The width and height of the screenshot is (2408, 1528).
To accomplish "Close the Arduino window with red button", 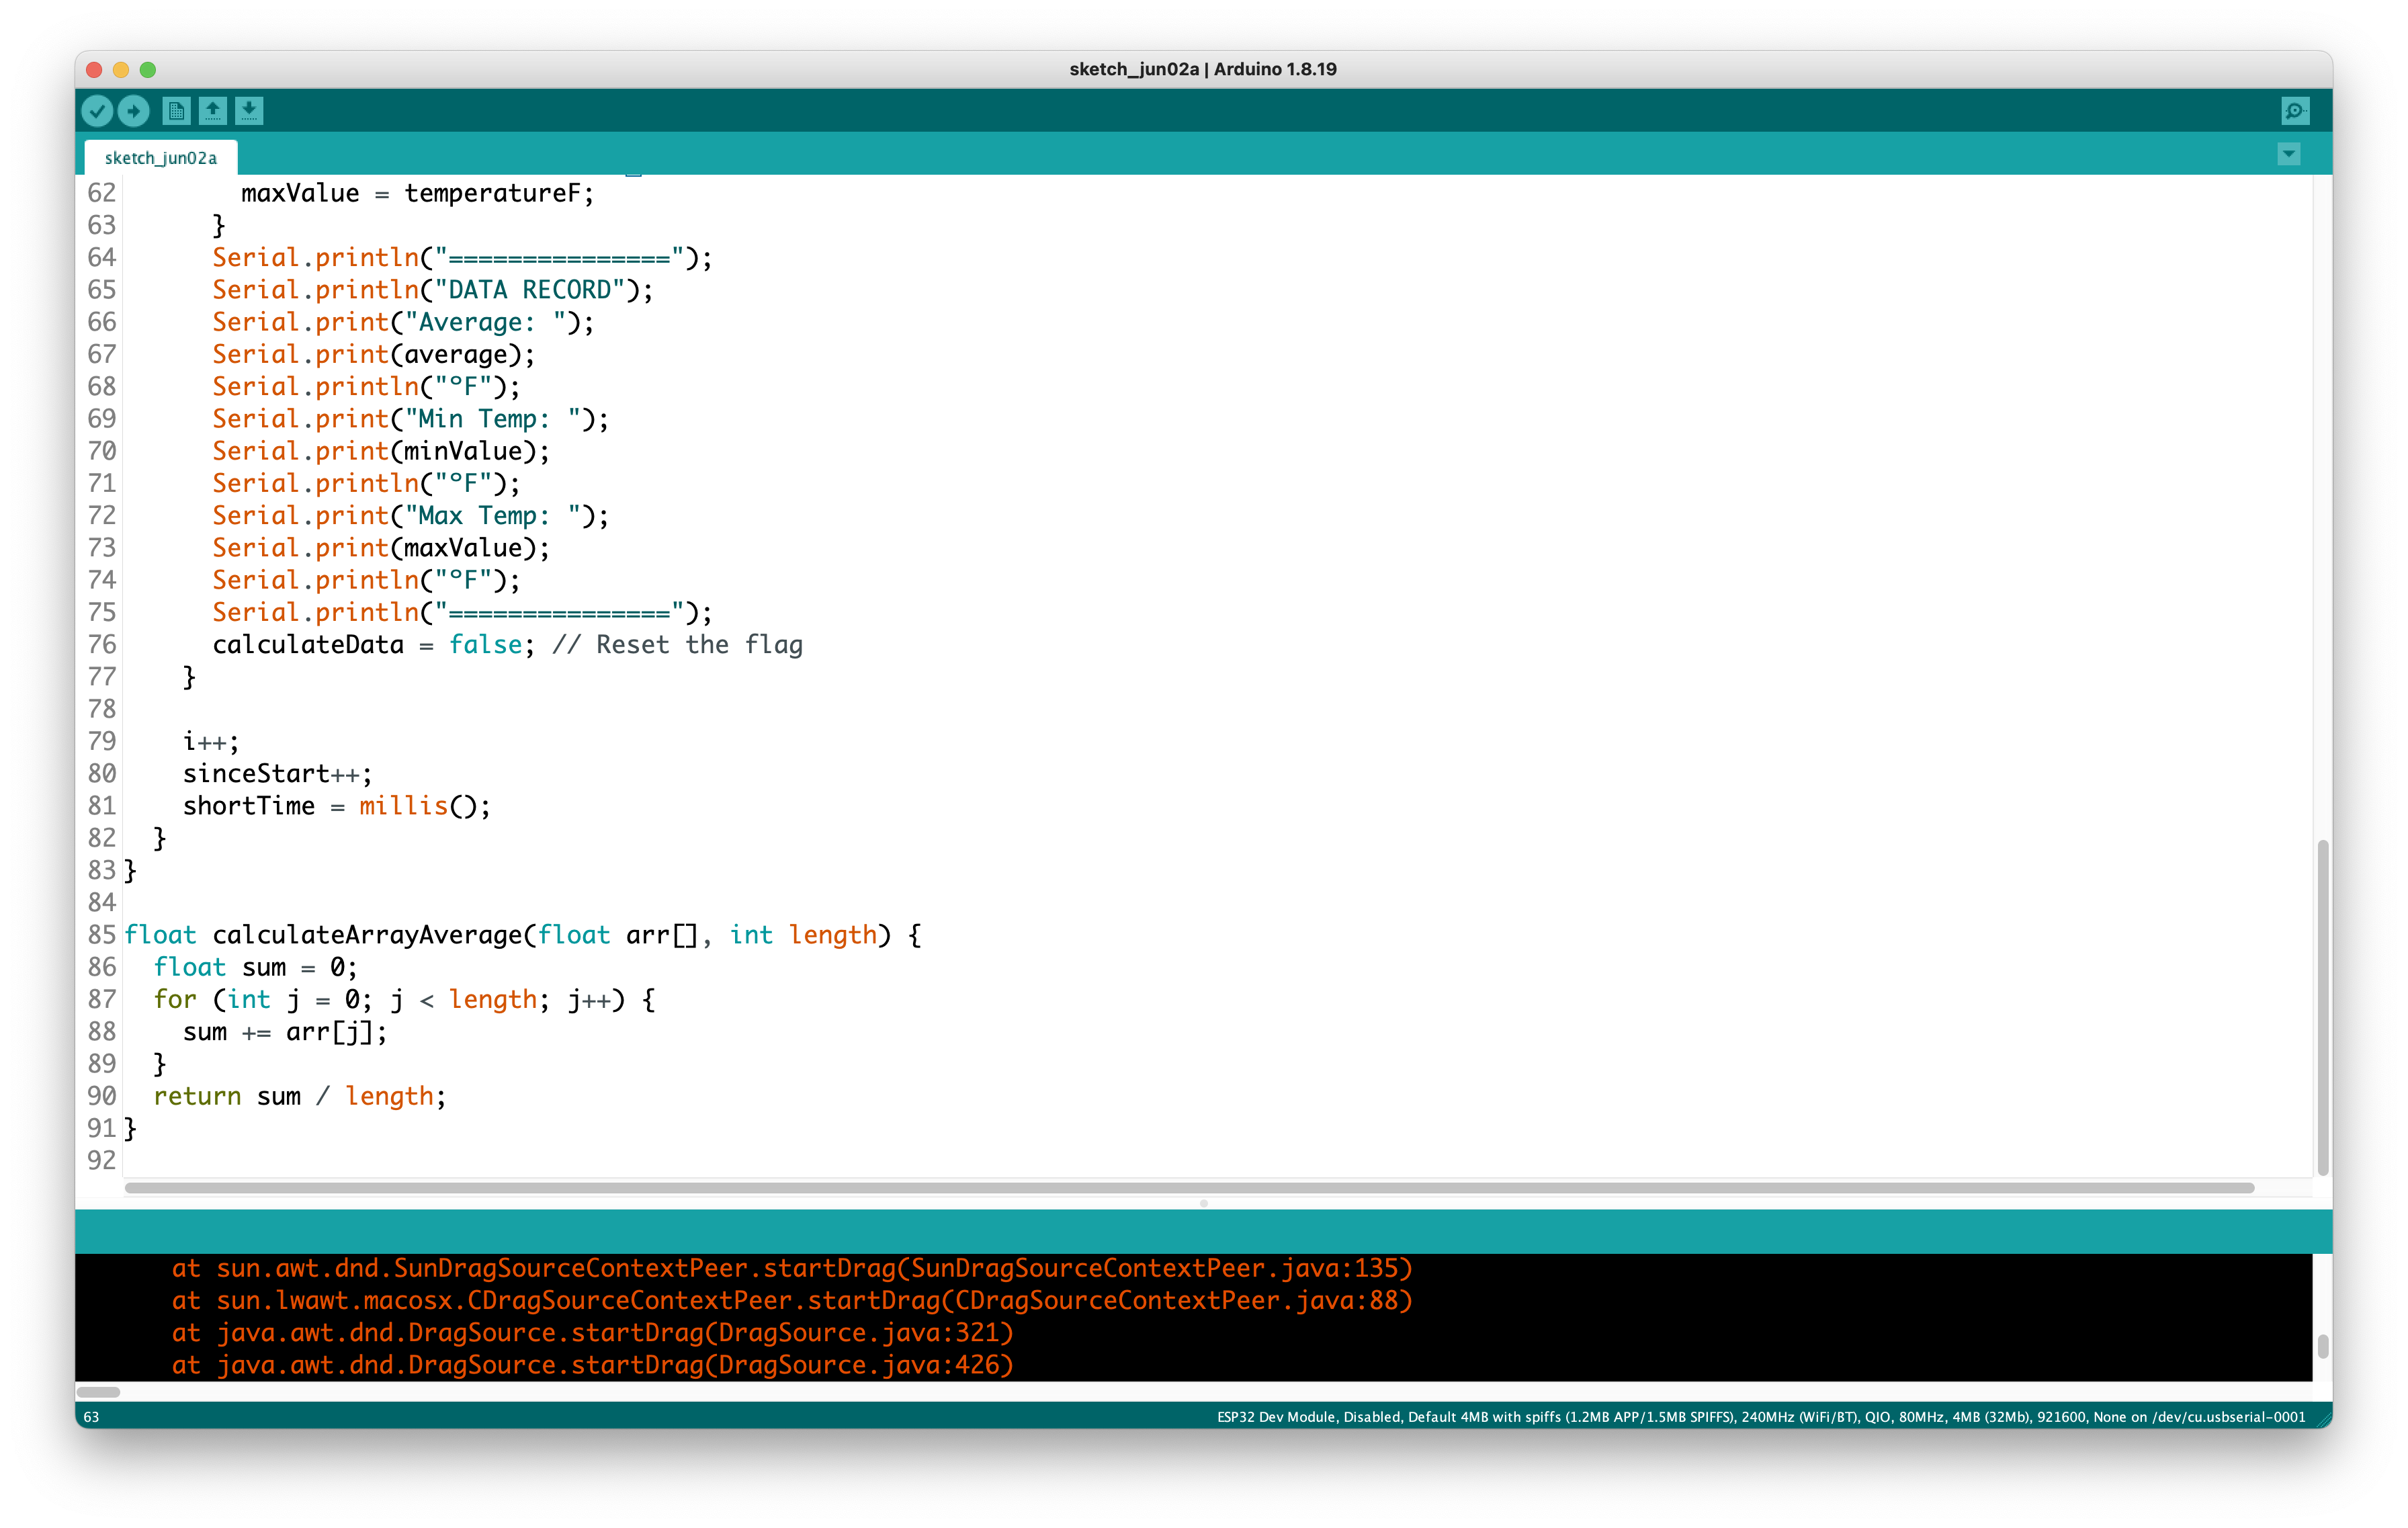I will pos(94,70).
